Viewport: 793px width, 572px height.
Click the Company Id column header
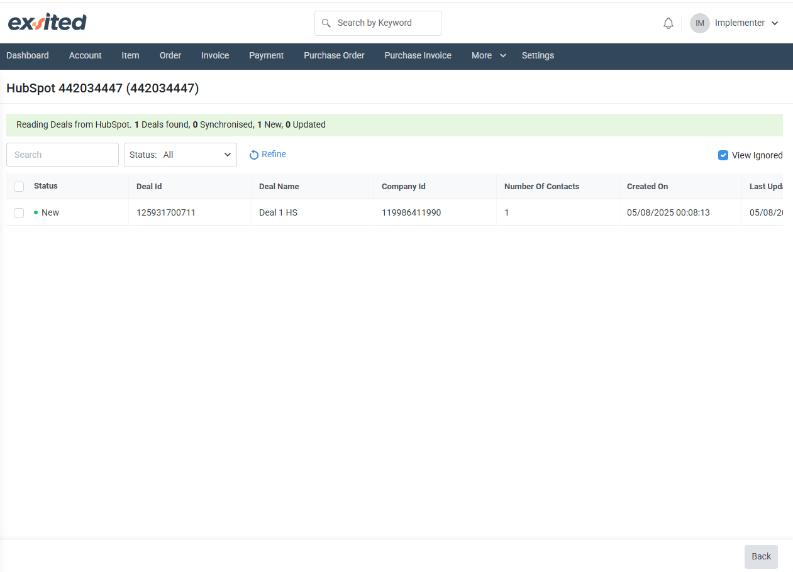coord(404,187)
